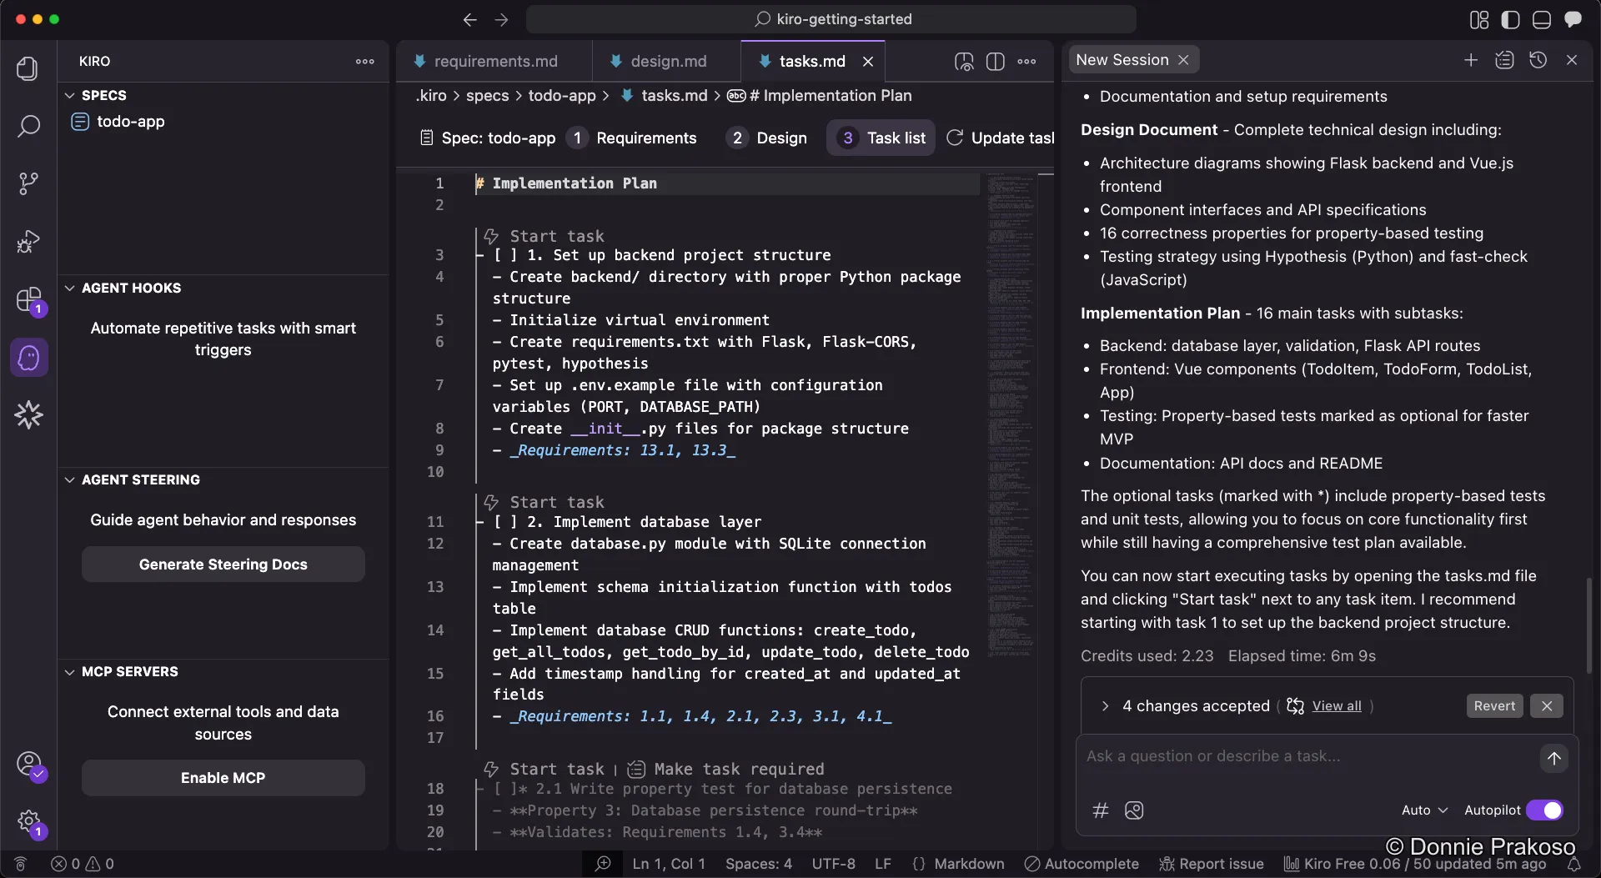Click the # context icon in chat input
Viewport: 1601px width, 878px height.
[1100, 810]
